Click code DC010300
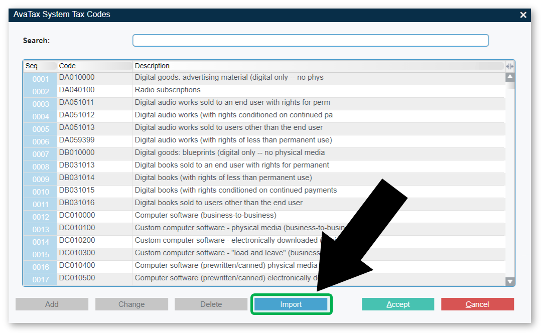 tap(77, 252)
